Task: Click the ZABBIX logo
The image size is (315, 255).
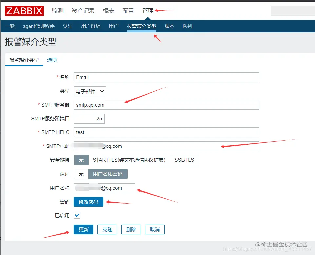Action: point(24,11)
